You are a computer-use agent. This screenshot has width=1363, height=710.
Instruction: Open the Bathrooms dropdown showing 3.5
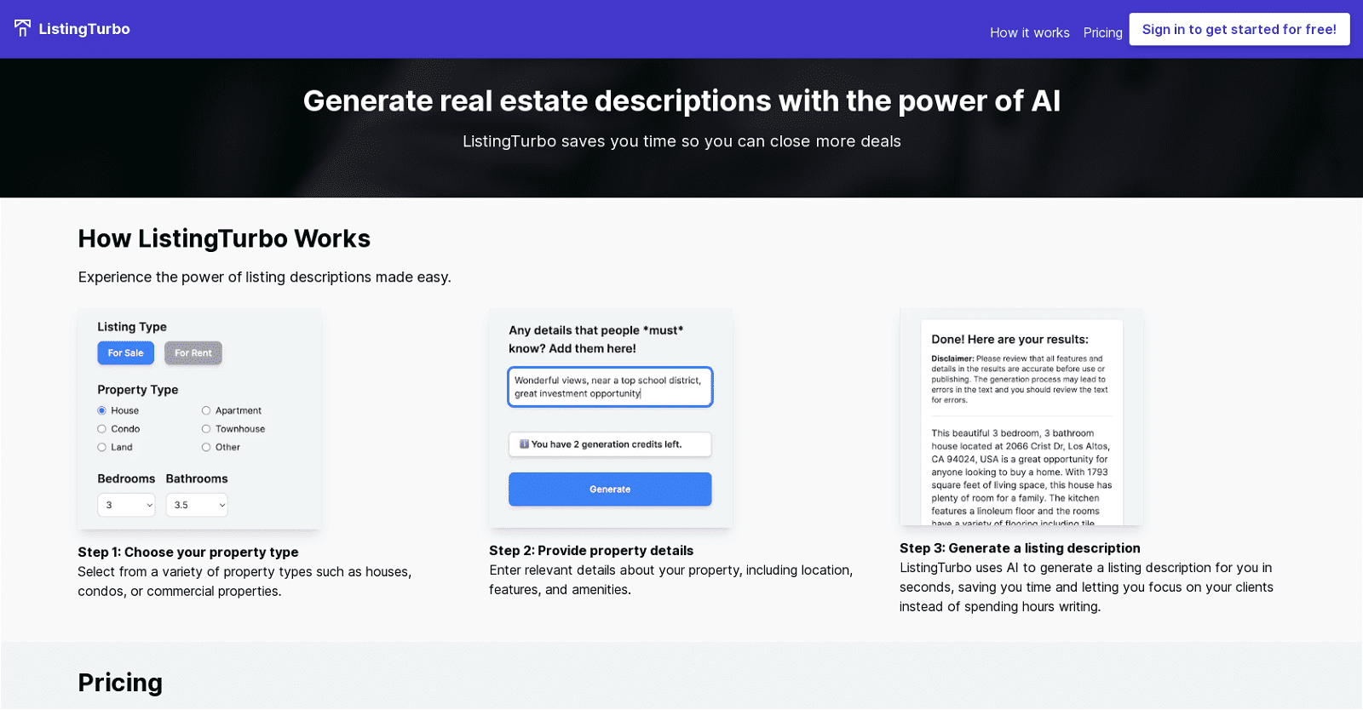pos(197,505)
